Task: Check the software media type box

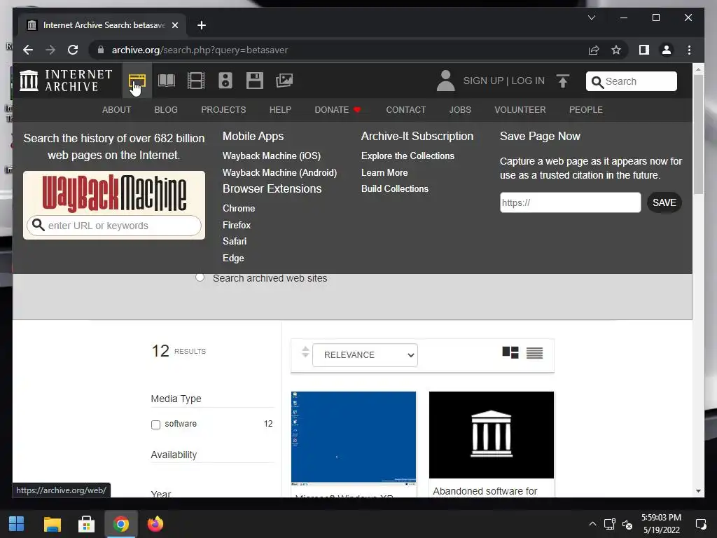Action: (x=155, y=425)
